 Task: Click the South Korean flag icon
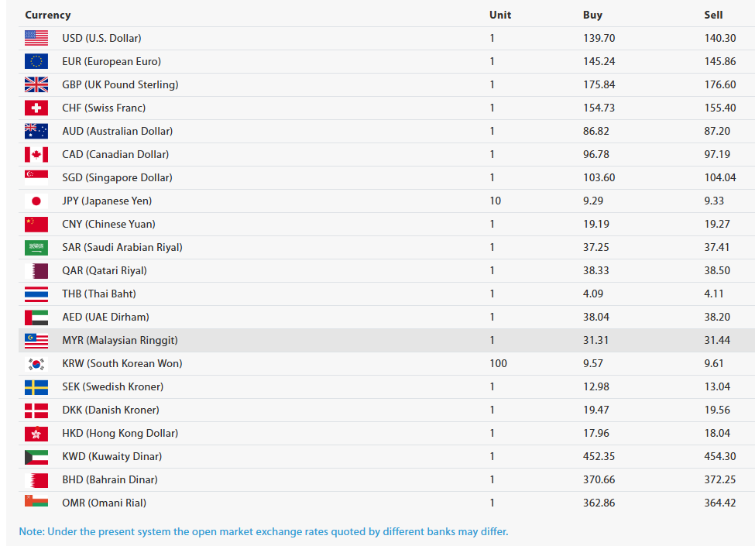36,363
